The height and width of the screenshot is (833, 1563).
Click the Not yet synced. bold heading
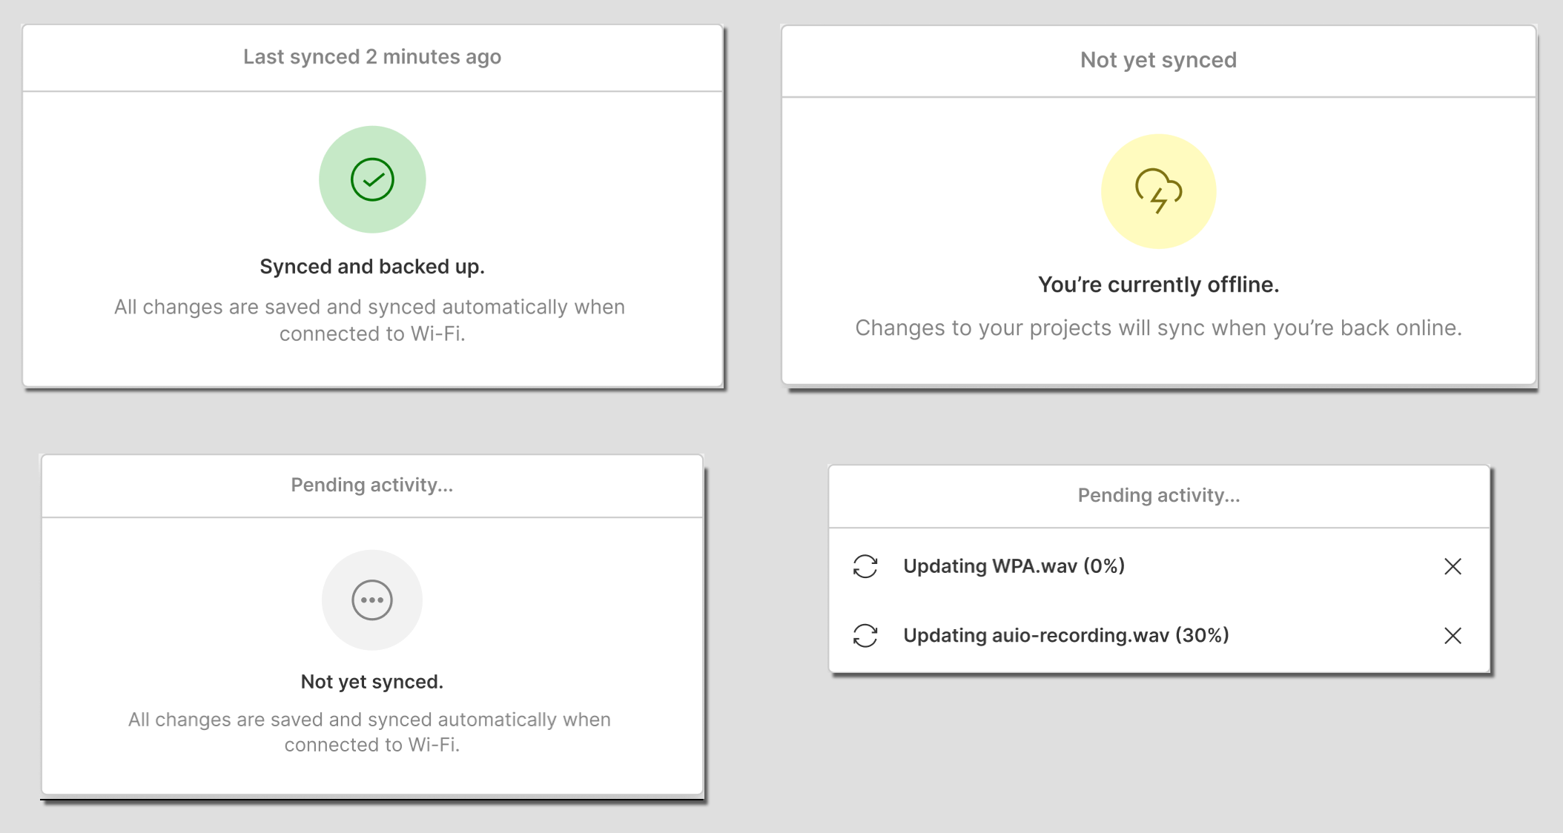pos(372,682)
